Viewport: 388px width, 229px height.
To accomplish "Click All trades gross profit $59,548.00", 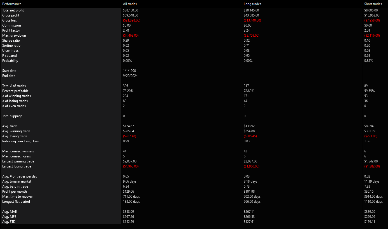I will pos(131,15).
